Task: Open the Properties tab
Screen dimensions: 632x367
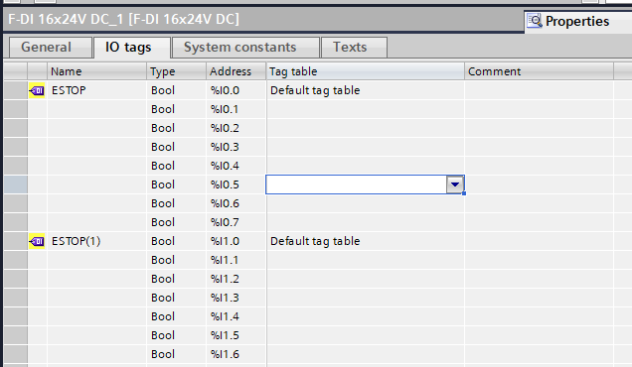Action: pyautogui.click(x=578, y=21)
